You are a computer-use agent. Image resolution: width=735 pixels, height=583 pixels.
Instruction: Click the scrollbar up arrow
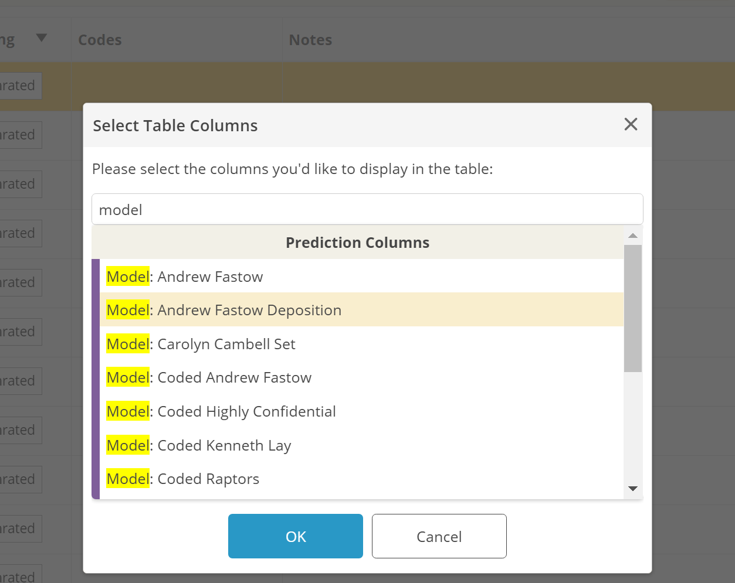click(633, 235)
